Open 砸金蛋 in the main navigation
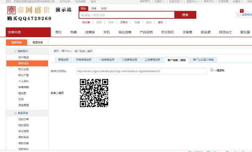 (x=206, y=32)
